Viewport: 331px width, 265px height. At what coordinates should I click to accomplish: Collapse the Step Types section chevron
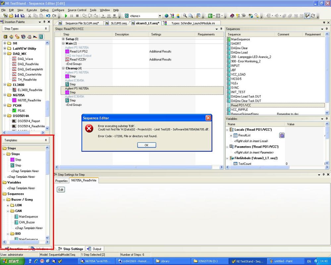(46, 29)
